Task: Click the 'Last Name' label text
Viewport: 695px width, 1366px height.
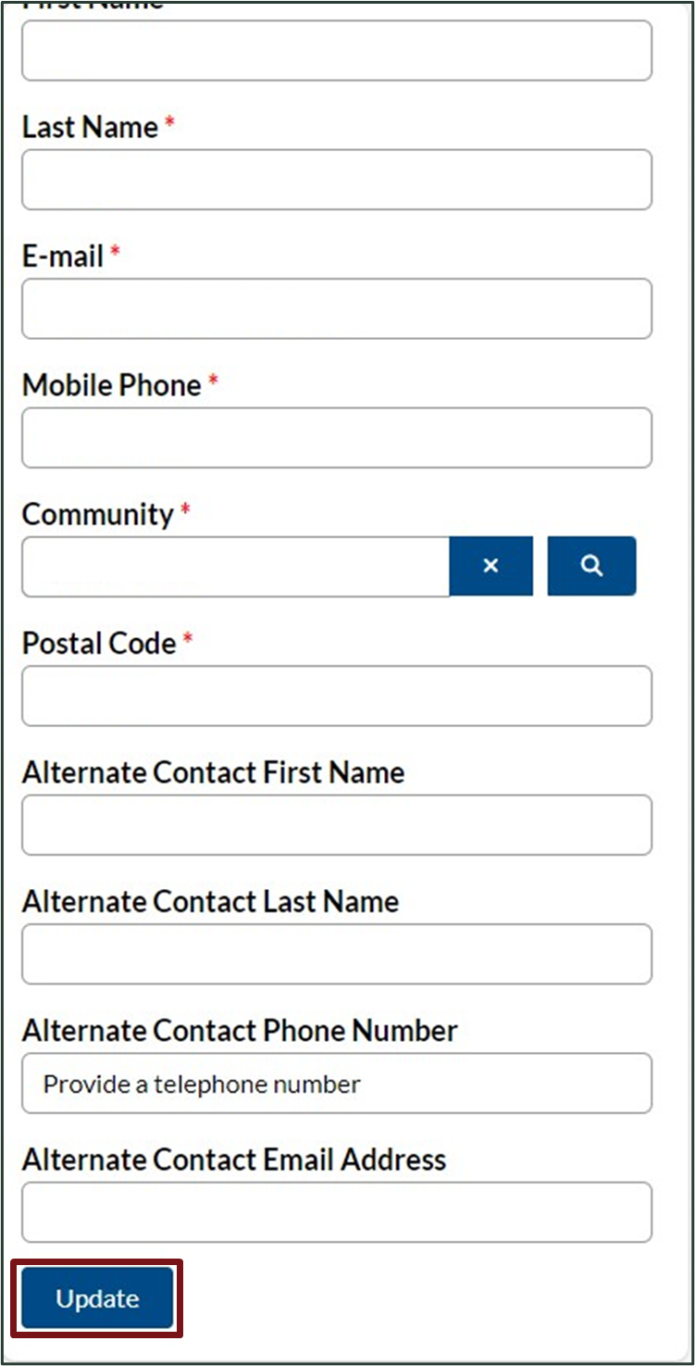Action: (90, 127)
